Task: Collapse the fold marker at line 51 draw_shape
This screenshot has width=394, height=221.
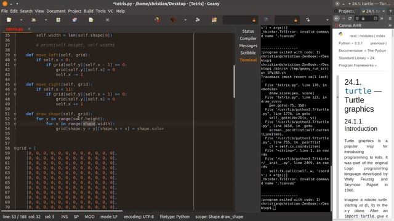Action: [x=15, y=114]
